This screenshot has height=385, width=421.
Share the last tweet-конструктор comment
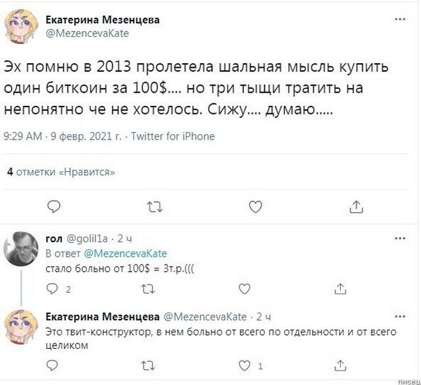click(x=340, y=365)
